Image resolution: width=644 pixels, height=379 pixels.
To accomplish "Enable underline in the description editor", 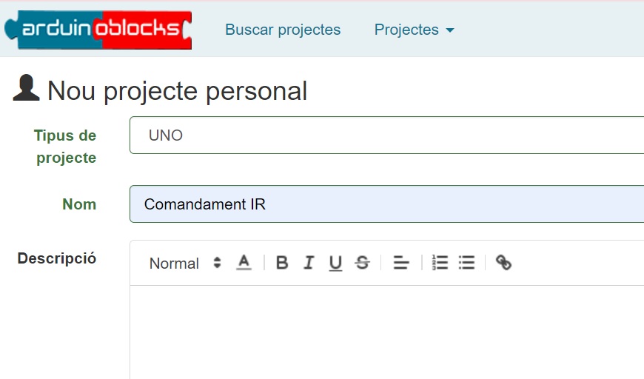I will click(335, 263).
